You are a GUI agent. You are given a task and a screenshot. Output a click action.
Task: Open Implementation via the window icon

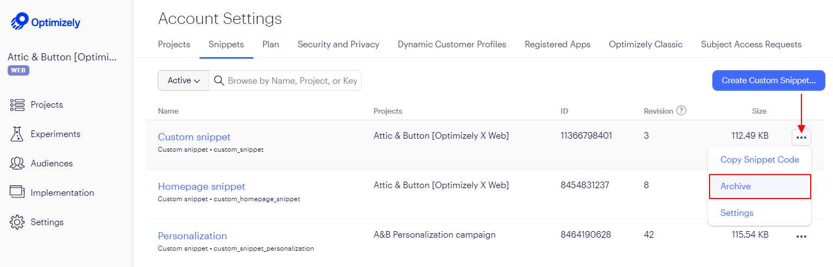tap(17, 193)
